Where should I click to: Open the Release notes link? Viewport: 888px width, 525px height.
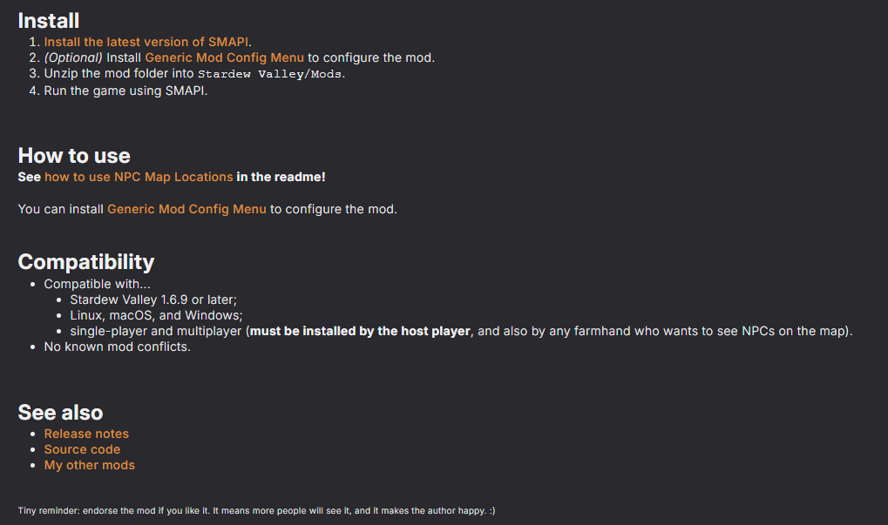(x=86, y=434)
